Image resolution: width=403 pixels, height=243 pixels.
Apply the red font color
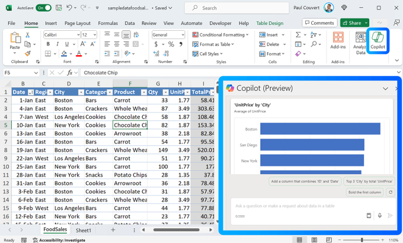(79, 54)
